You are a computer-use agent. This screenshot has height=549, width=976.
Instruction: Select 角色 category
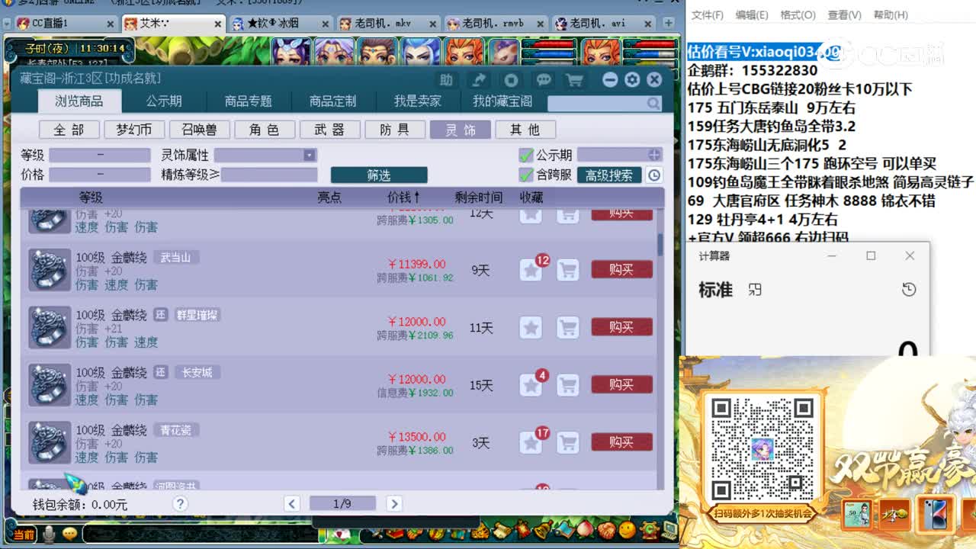tap(265, 130)
